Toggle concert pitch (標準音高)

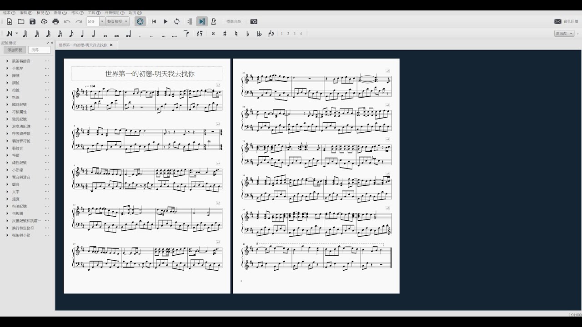point(234,21)
